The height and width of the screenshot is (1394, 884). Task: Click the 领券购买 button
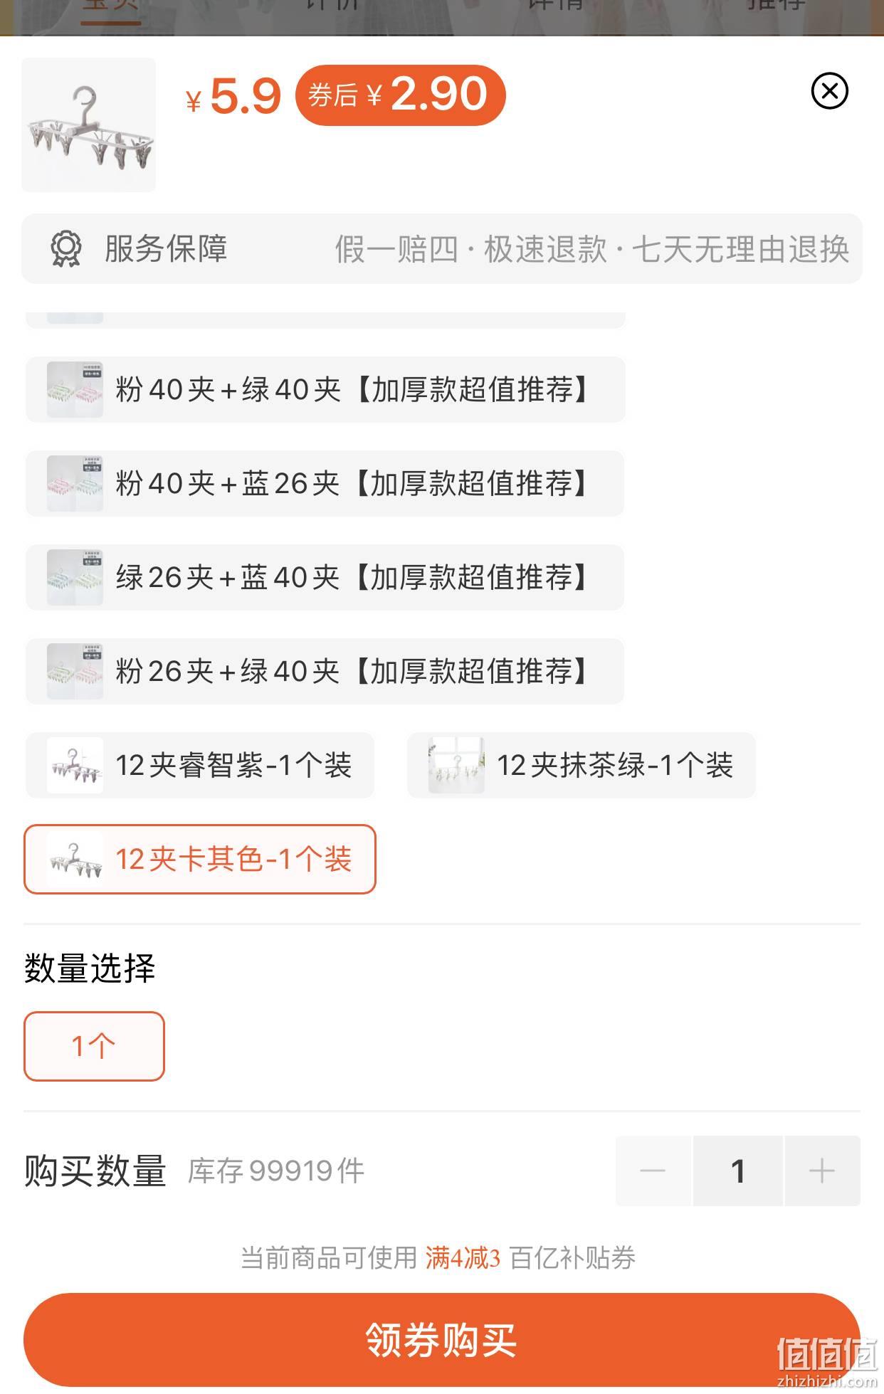[x=442, y=1340]
